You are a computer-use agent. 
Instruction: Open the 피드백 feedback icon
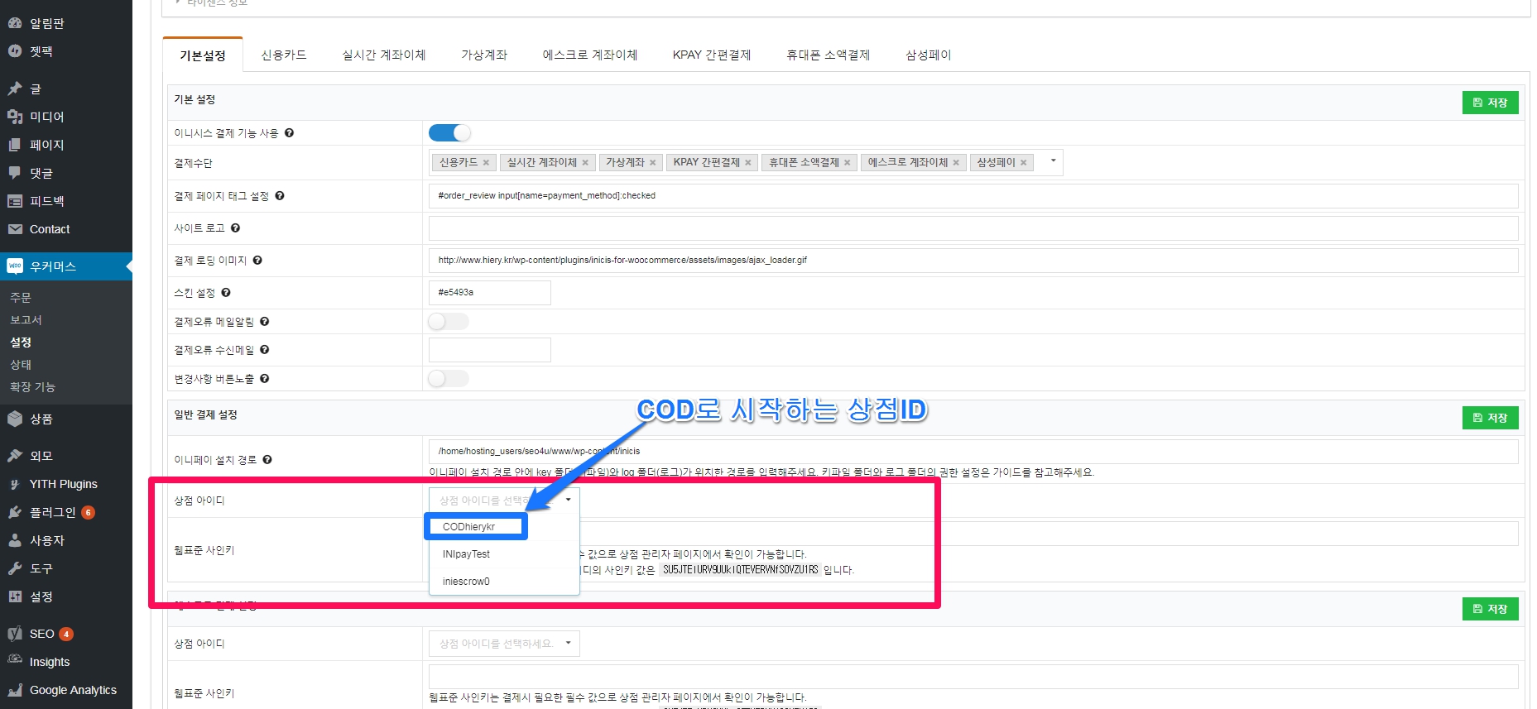point(15,201)
